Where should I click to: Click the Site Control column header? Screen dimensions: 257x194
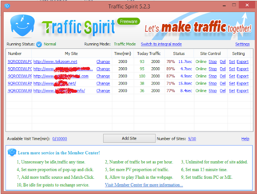[210, 53]
